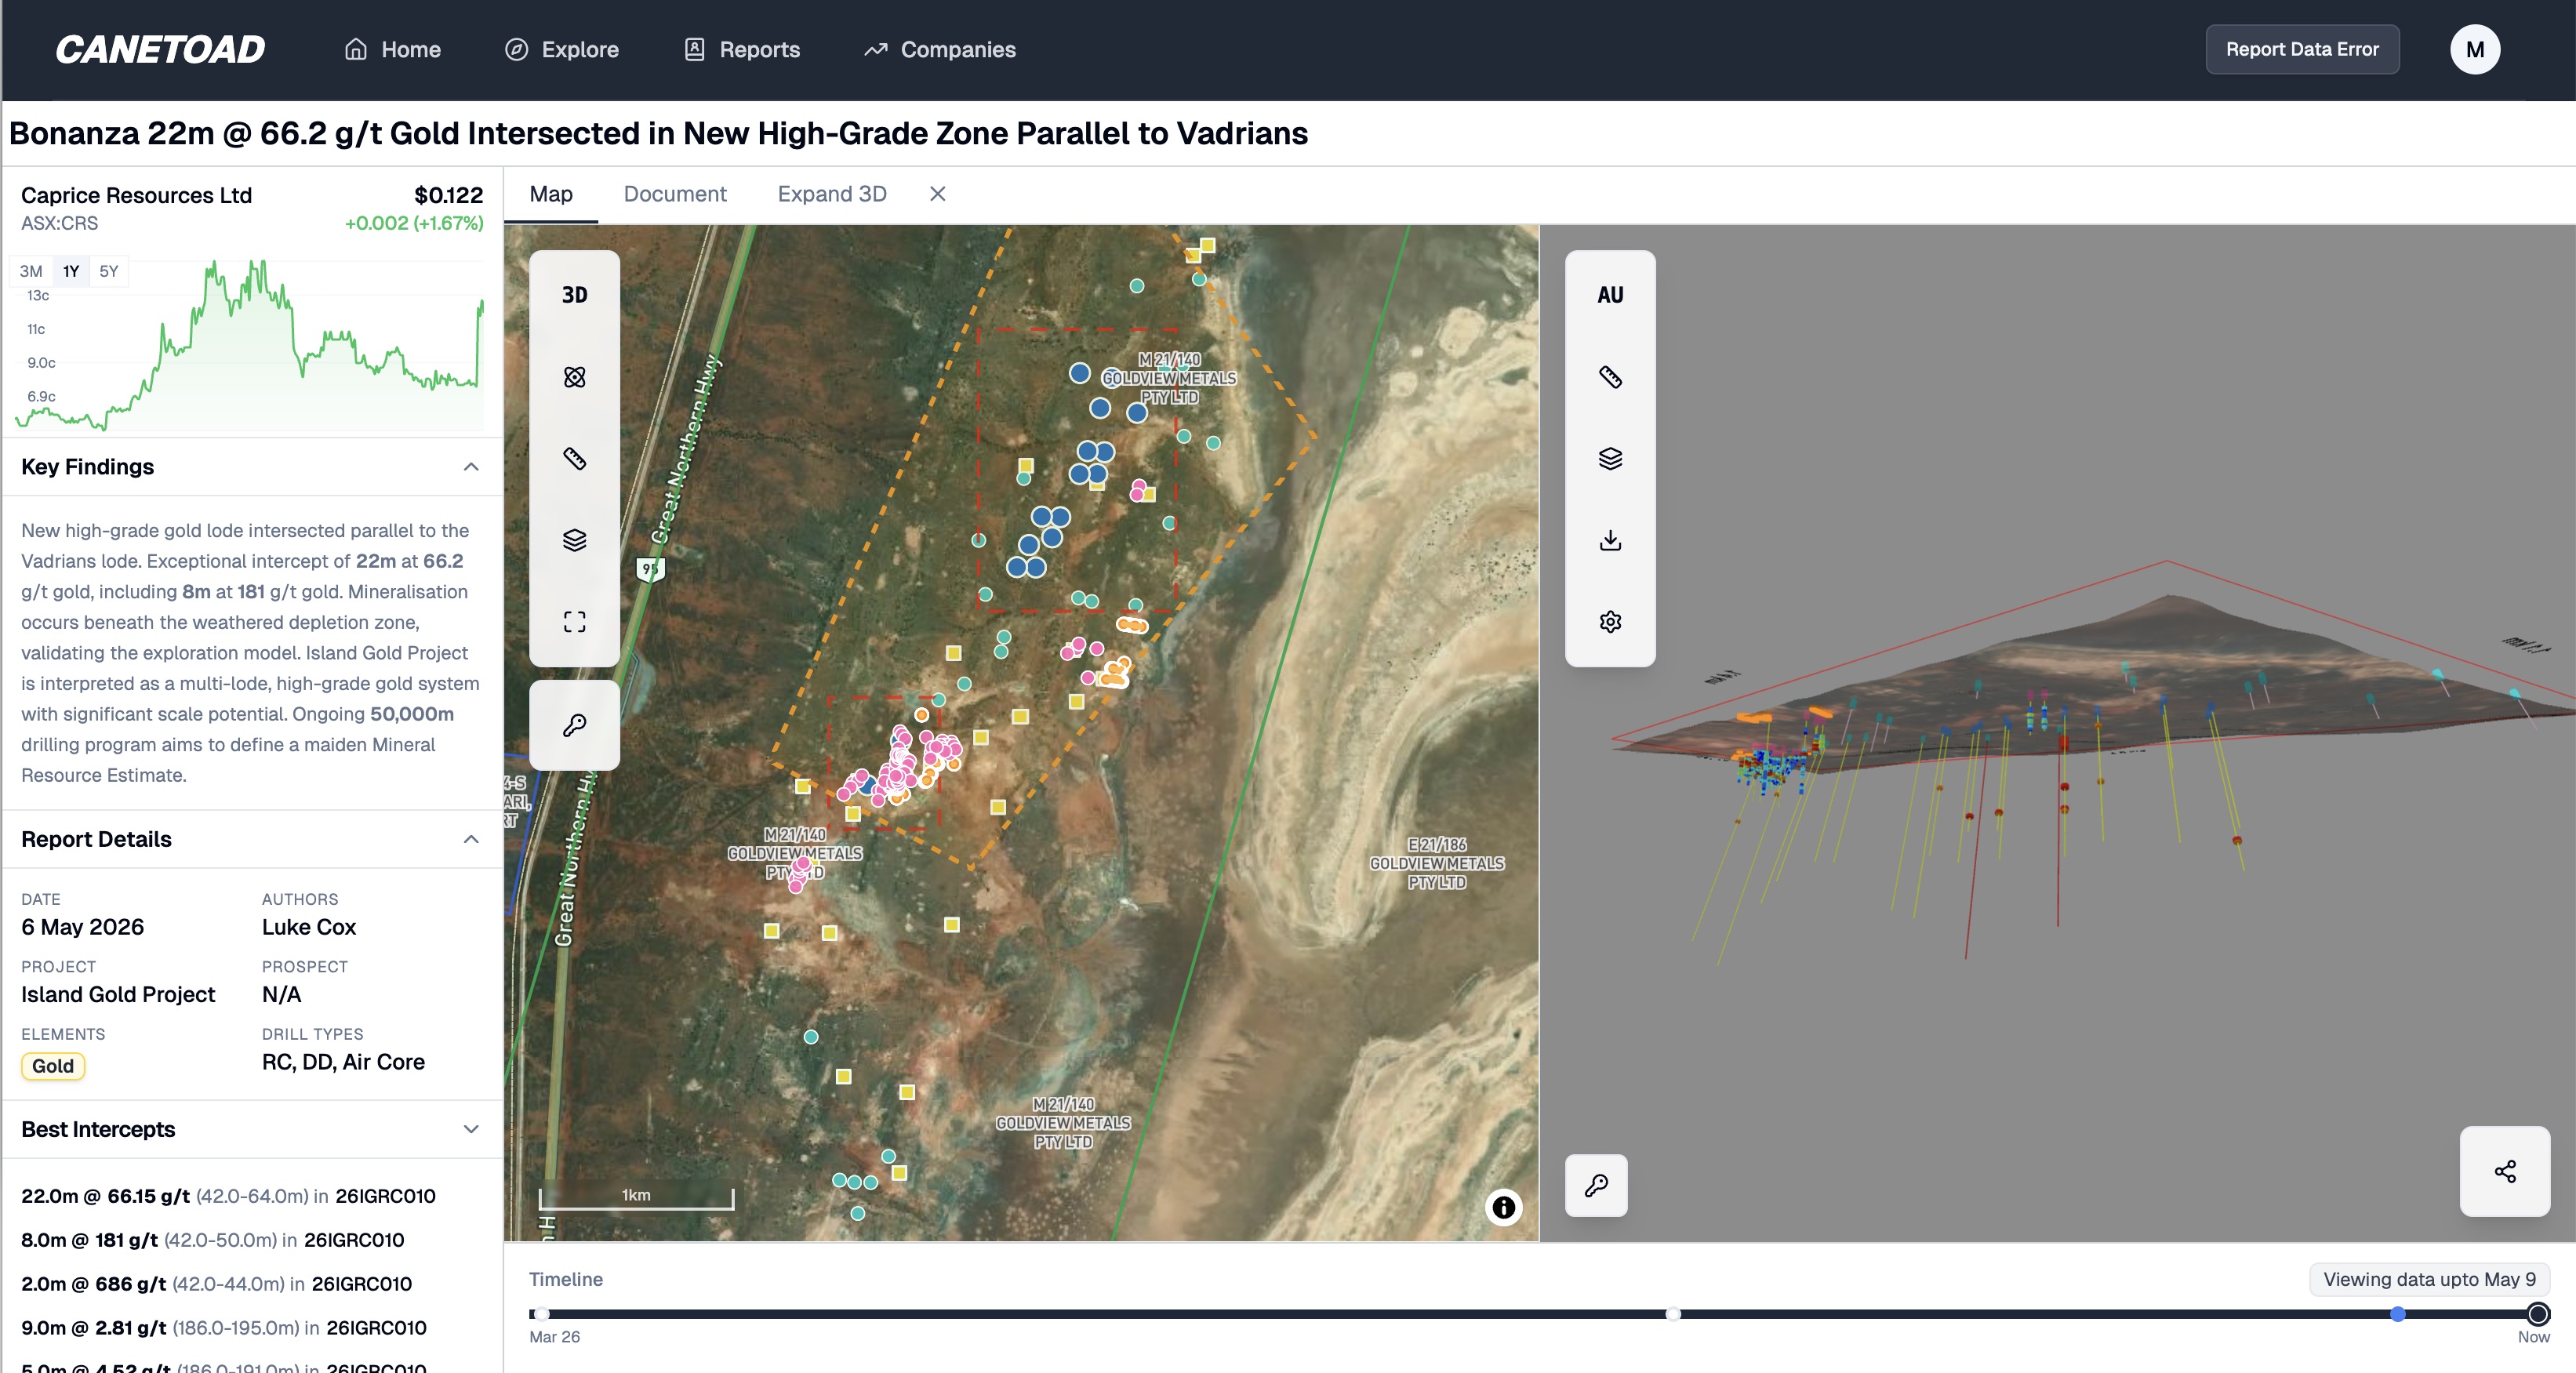Click the map drillhole filter icon
The height and width of the screenshot is (1373, 2576).
(574, 377)
